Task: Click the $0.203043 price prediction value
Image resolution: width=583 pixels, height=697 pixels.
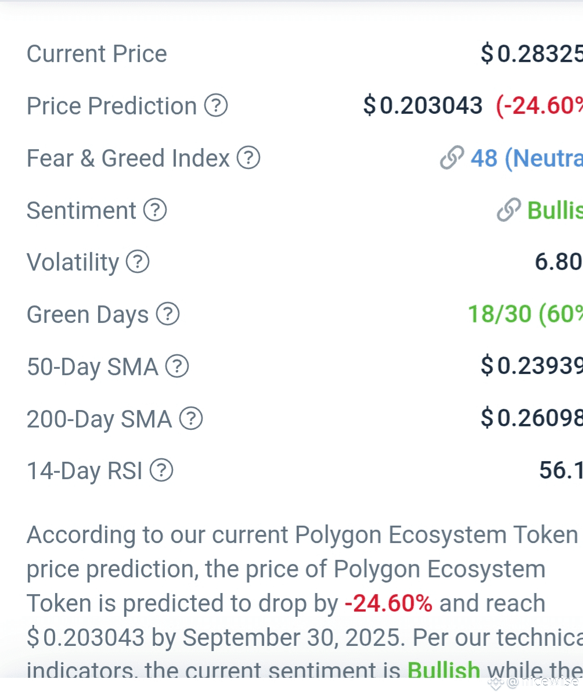Action: pyautogui.click(x=423, y=106)
